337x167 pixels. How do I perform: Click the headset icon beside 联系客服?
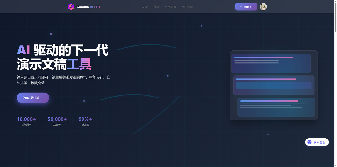[309, 142]
